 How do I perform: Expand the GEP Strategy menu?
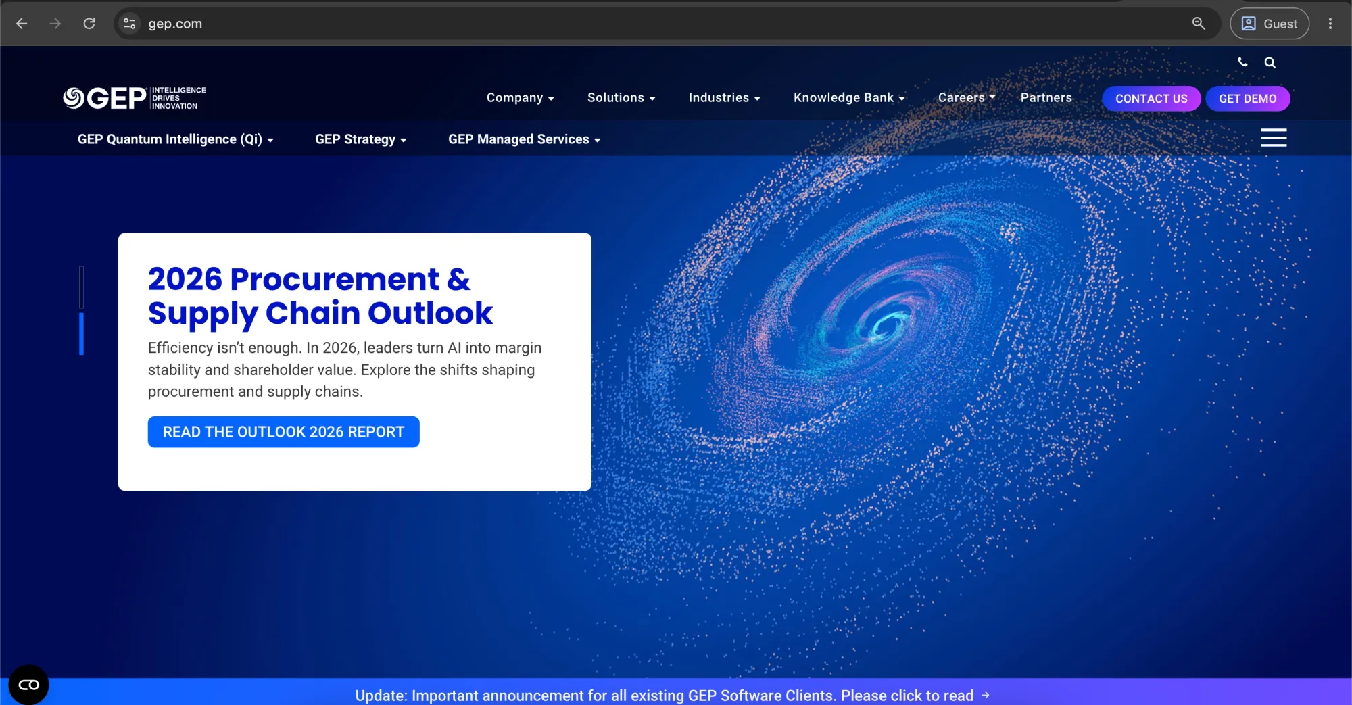(361, 139)
